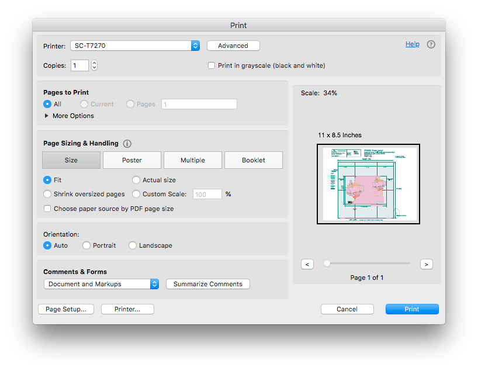Open Document and Markups dropdown
Screen dimensions: 478x371
click(101, 284)
